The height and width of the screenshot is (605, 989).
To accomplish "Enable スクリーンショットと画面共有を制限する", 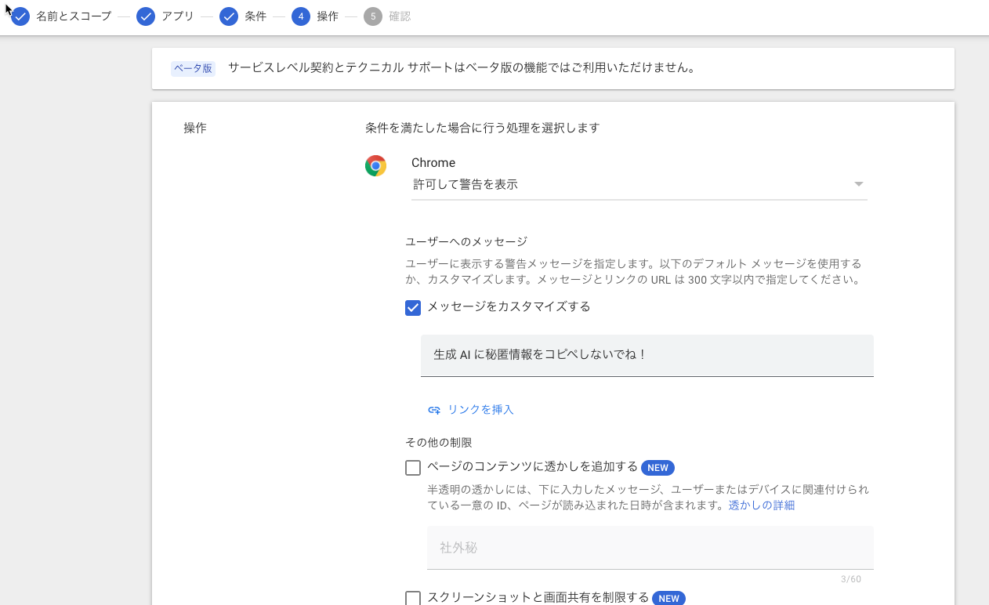I will click(x=413, y=598).
